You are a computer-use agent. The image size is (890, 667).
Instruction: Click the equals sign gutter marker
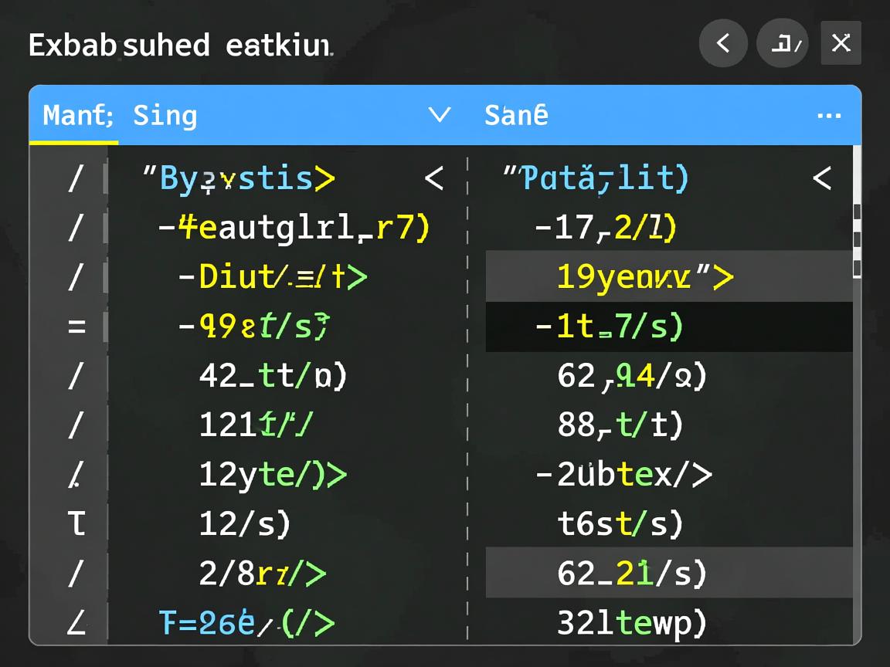click(76, 327)
